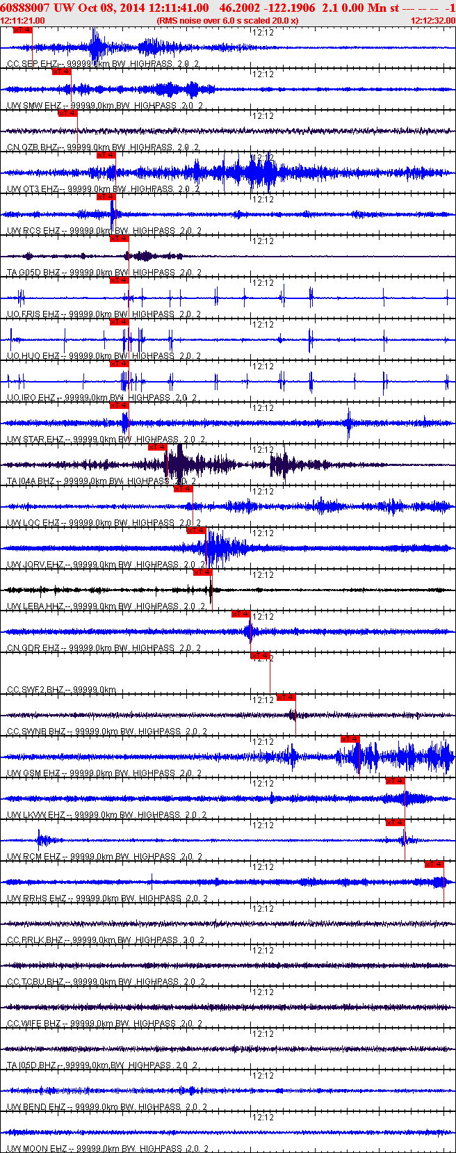Click the end time label 12:12:32.00
The height and width of the screenshot is (1153, 456).
pyautogui.click(x=432, y=21)
